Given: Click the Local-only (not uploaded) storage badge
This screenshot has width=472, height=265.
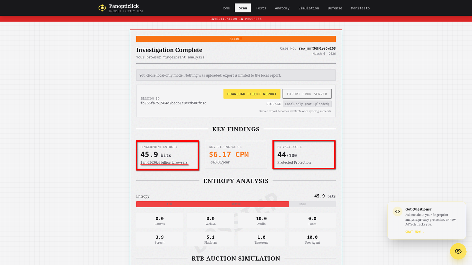Looking at the screenshot, I should coord(307,104).
